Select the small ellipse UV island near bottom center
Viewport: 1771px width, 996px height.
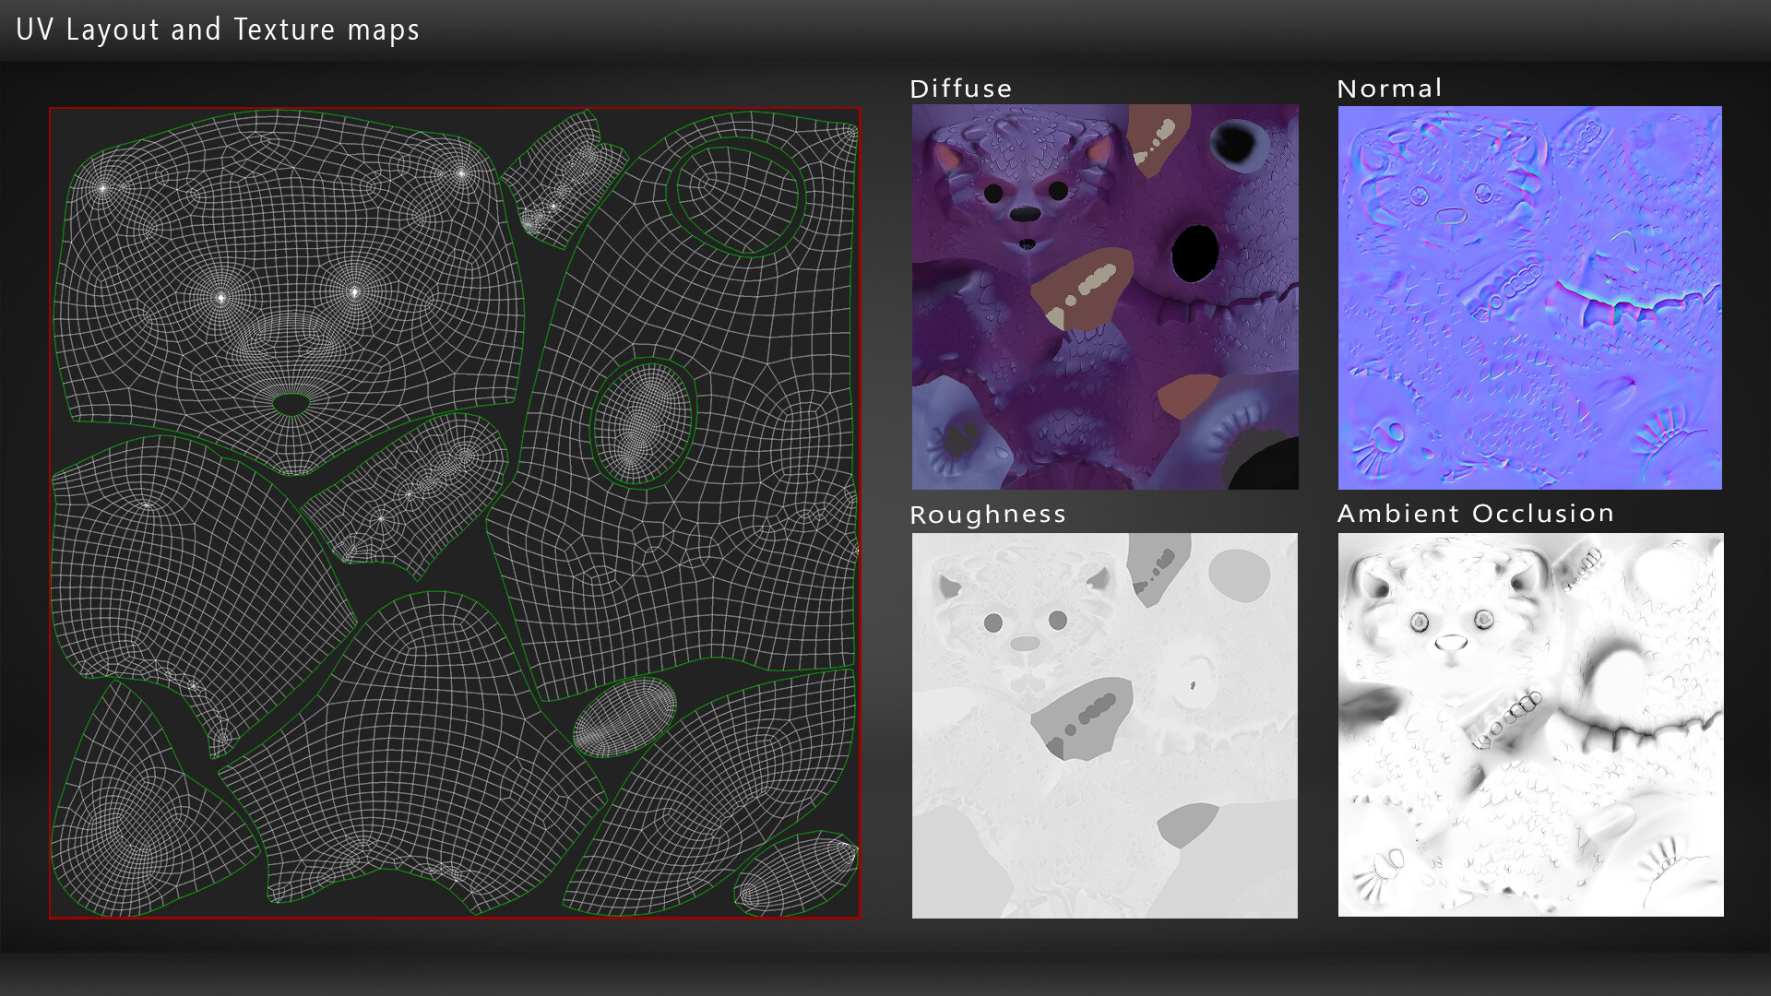click(624, 717)
